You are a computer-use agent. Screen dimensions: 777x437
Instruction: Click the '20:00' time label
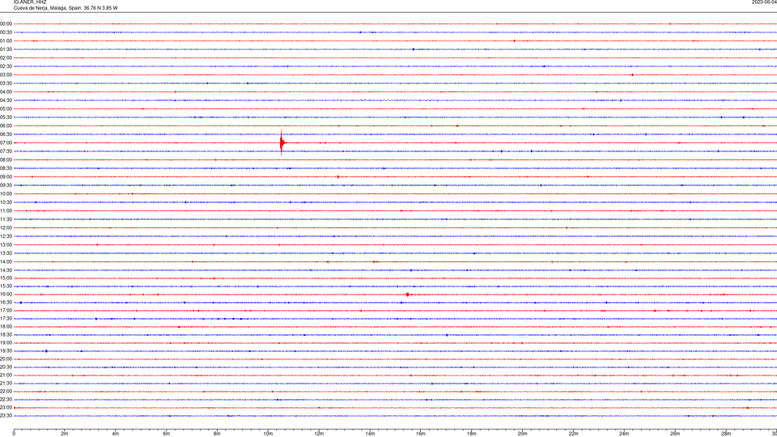click(6, 359)
